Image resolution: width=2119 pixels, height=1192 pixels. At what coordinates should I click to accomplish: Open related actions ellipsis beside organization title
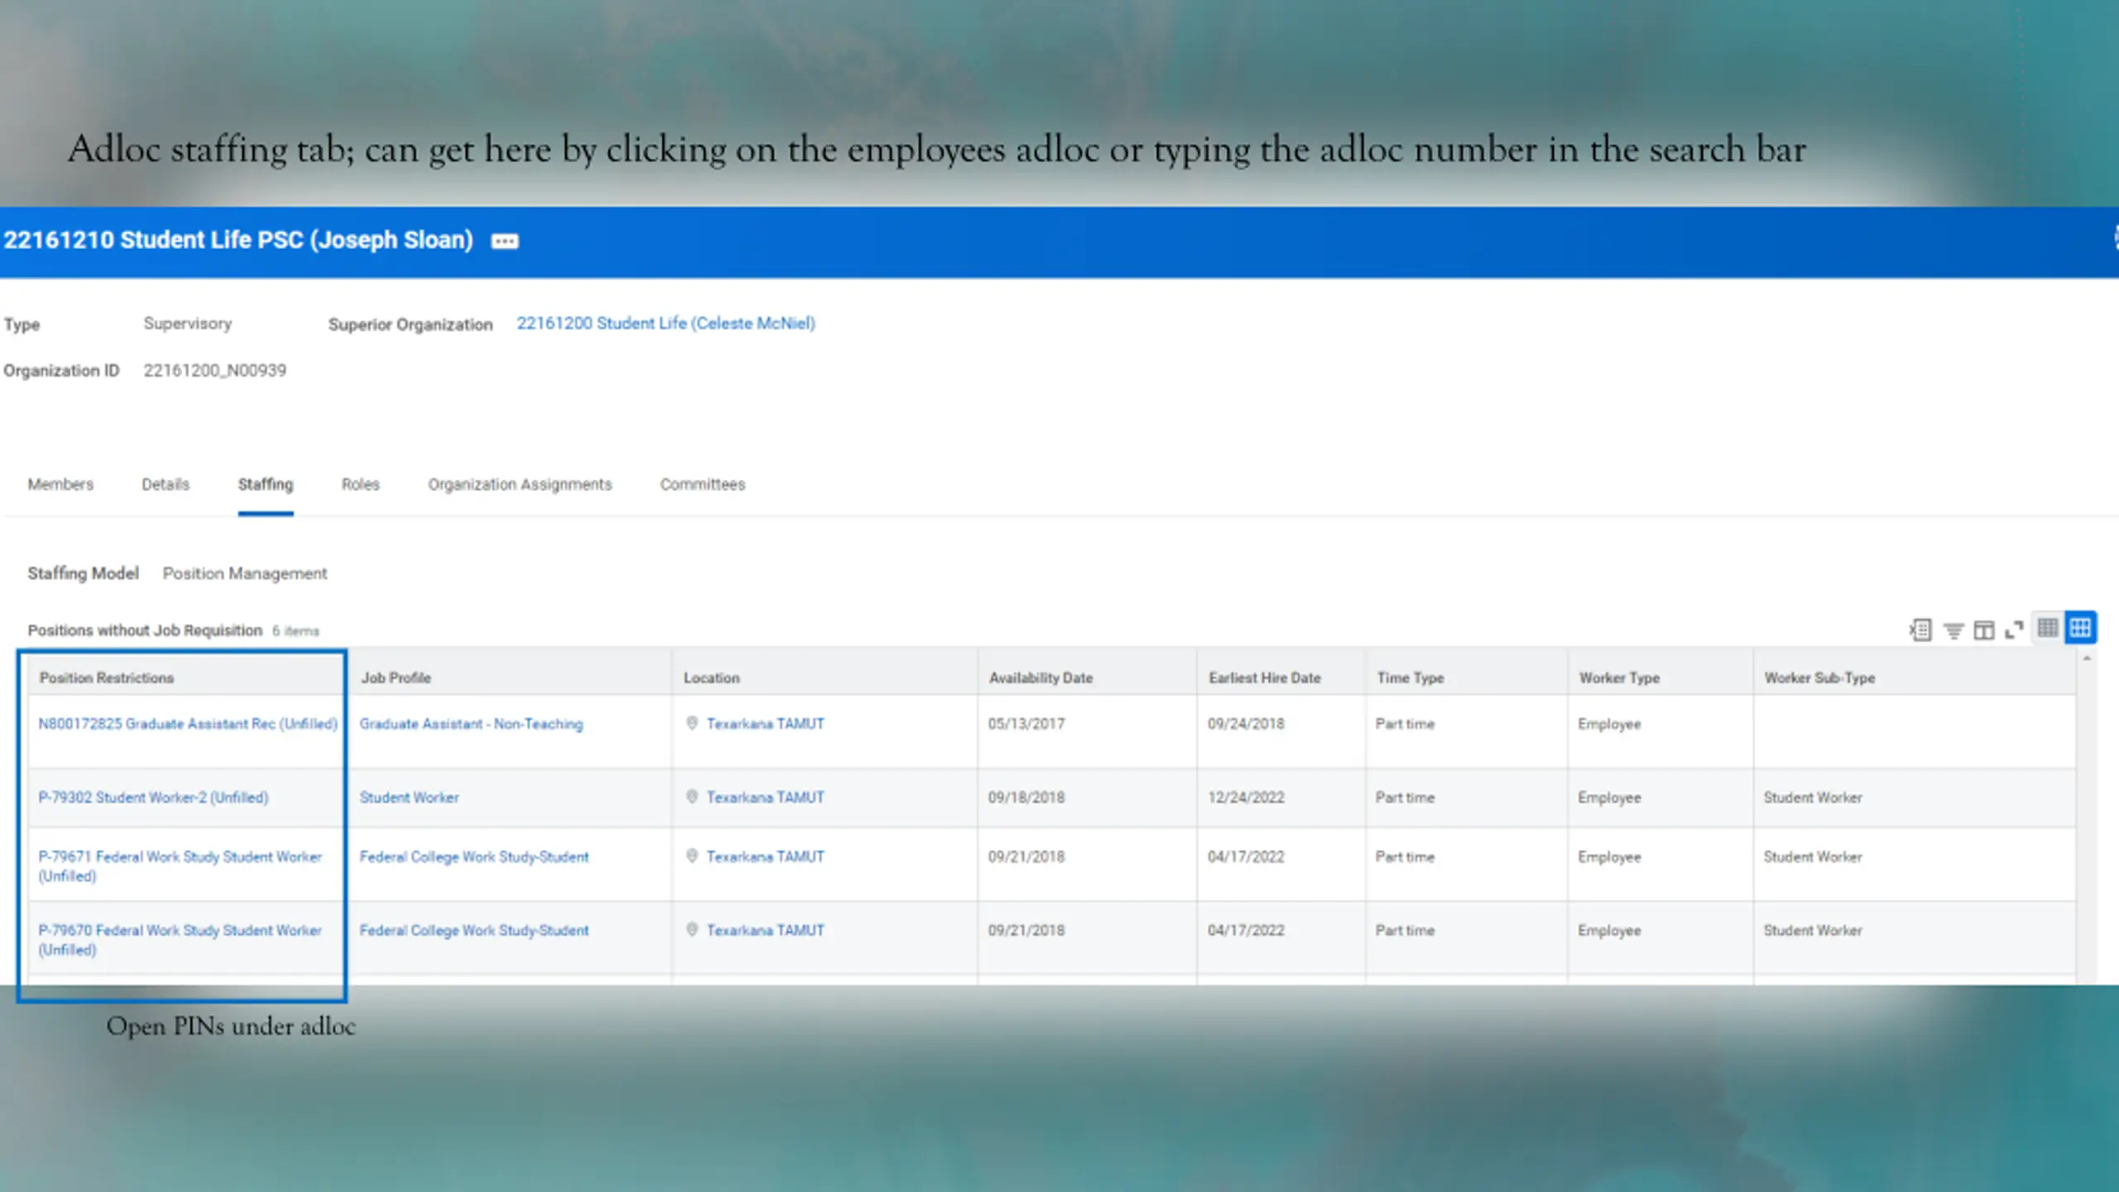[504, 241]
